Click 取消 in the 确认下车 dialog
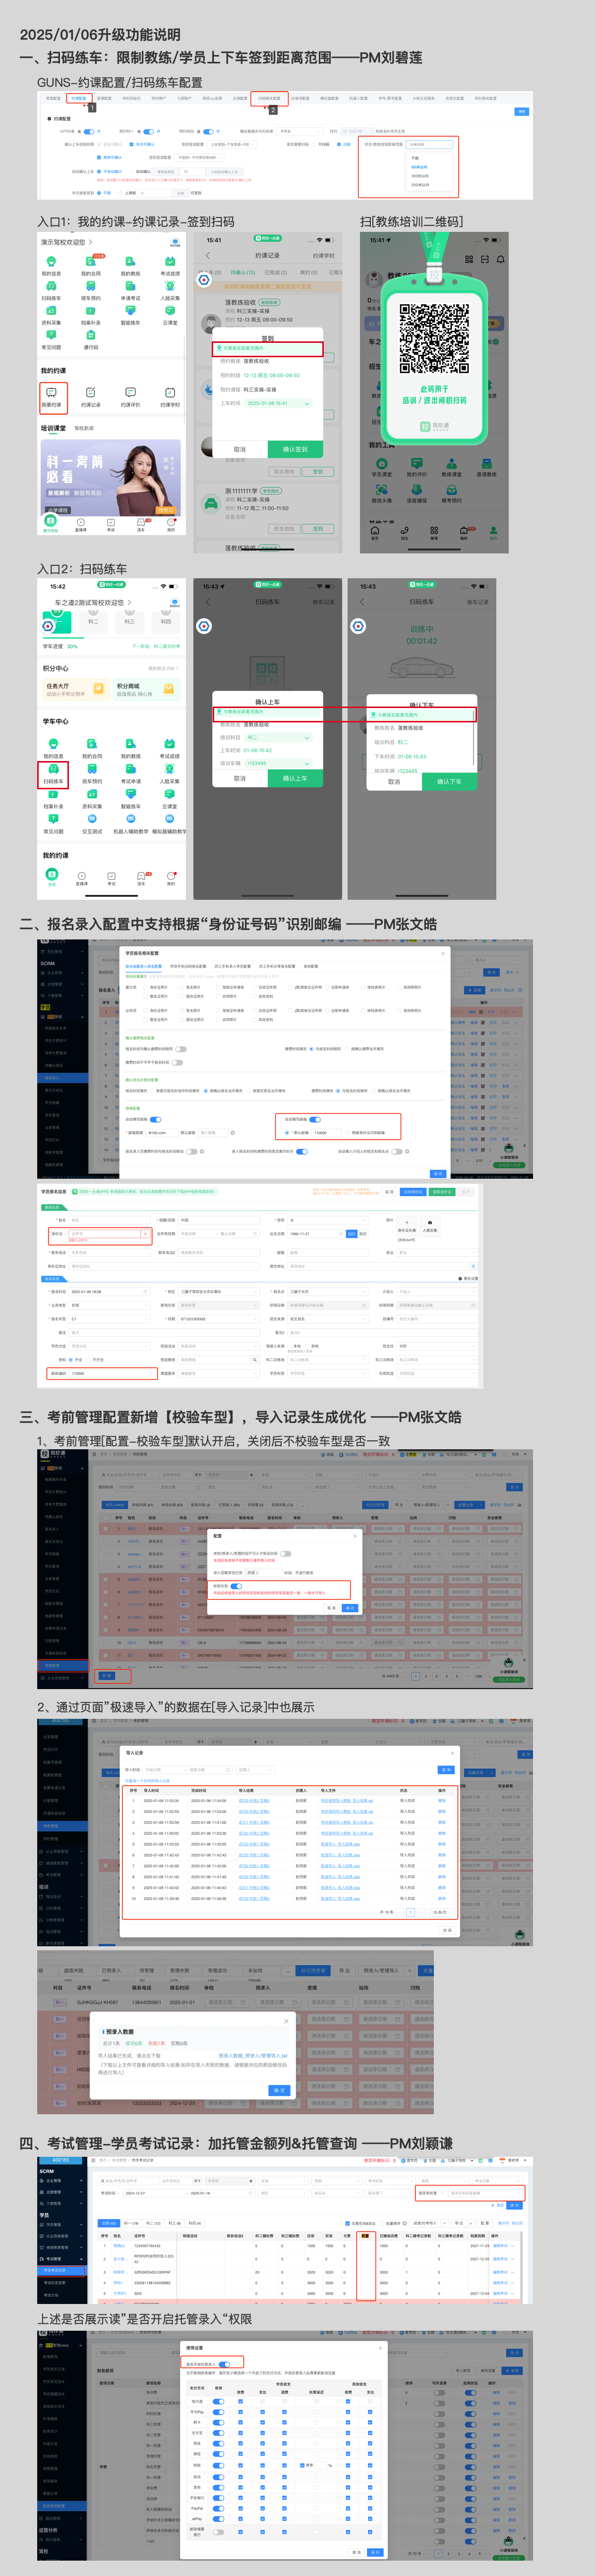The height and width of the screenshot is (2576, 595). [x=394, y=782]
